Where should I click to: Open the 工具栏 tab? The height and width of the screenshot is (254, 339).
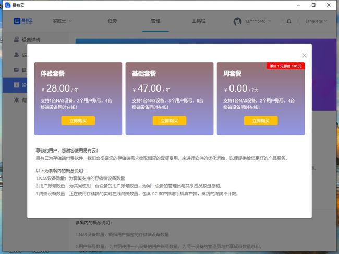click(199, 21)
